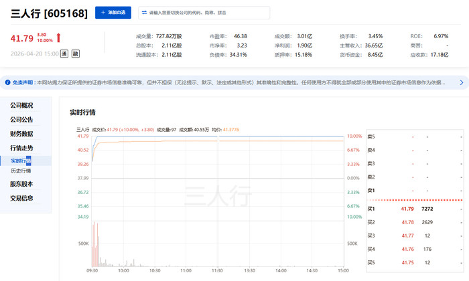Click the 买4 price 41.76 row
This screenshot has width=469, height=281.
pyautogui.click(x=407, y=249)
